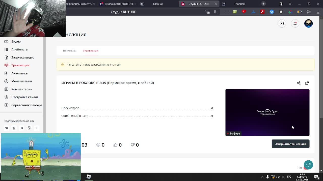Open the support chat floating button

pyautogui.click(x=308, y=165)
